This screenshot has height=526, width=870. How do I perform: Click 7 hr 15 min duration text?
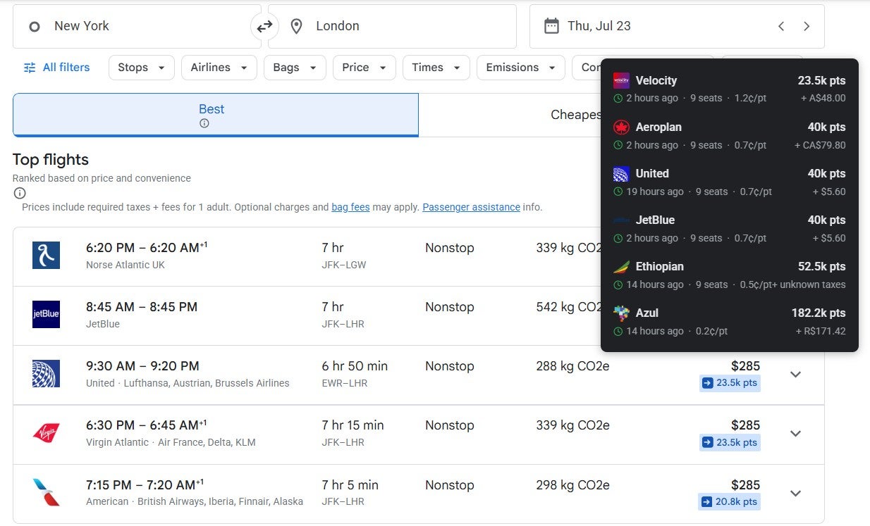tap(353, 425)
